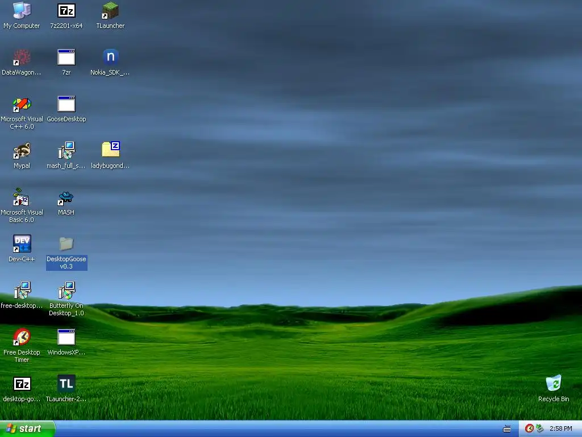Open the My Computer desktop icon

[22, 10]
